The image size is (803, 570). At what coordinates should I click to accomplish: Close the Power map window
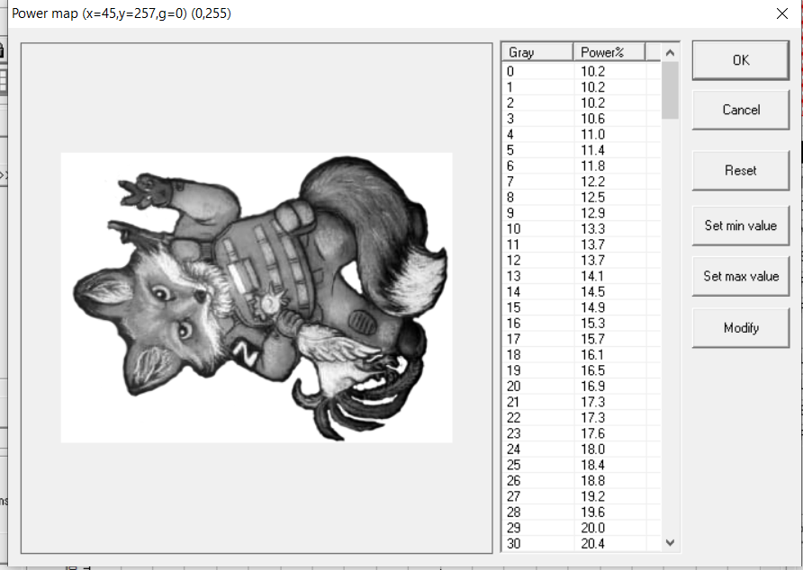pos(782,13)
